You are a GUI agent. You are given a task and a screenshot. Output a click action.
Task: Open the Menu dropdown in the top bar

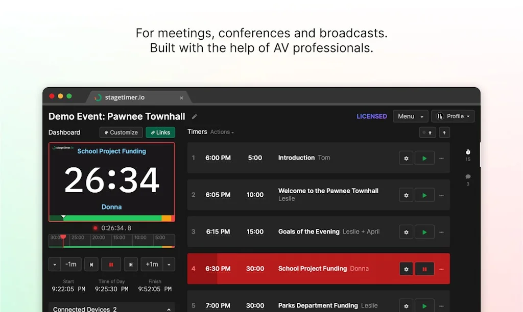tap(410, 116)
